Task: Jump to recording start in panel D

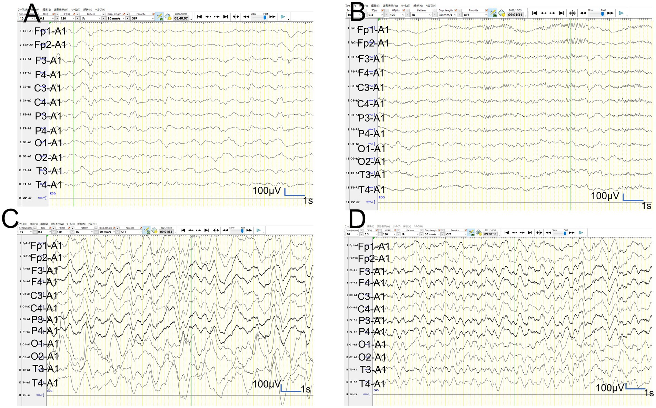Action: [507, 233]
